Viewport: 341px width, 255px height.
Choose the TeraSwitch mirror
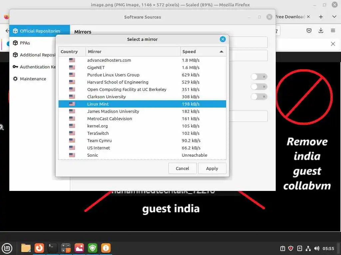pyautogui.click(x=142, y=133)
